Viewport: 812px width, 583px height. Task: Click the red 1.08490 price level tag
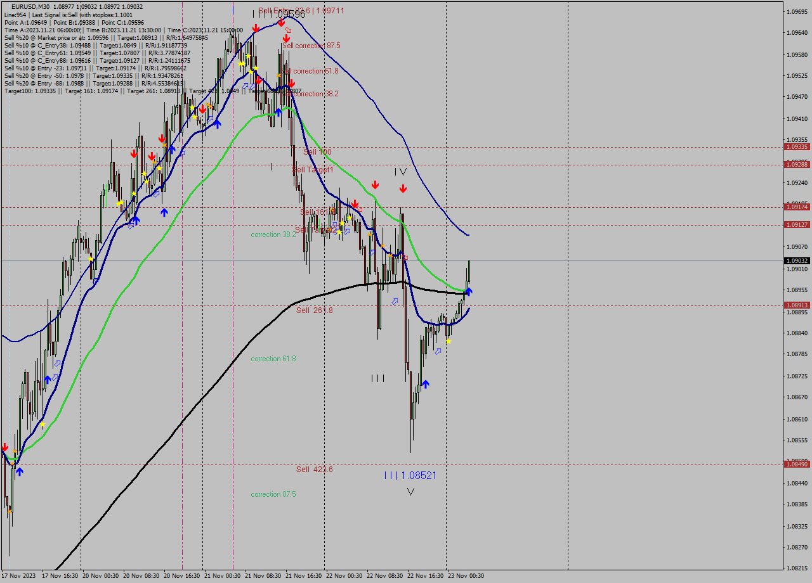[797, 464]
